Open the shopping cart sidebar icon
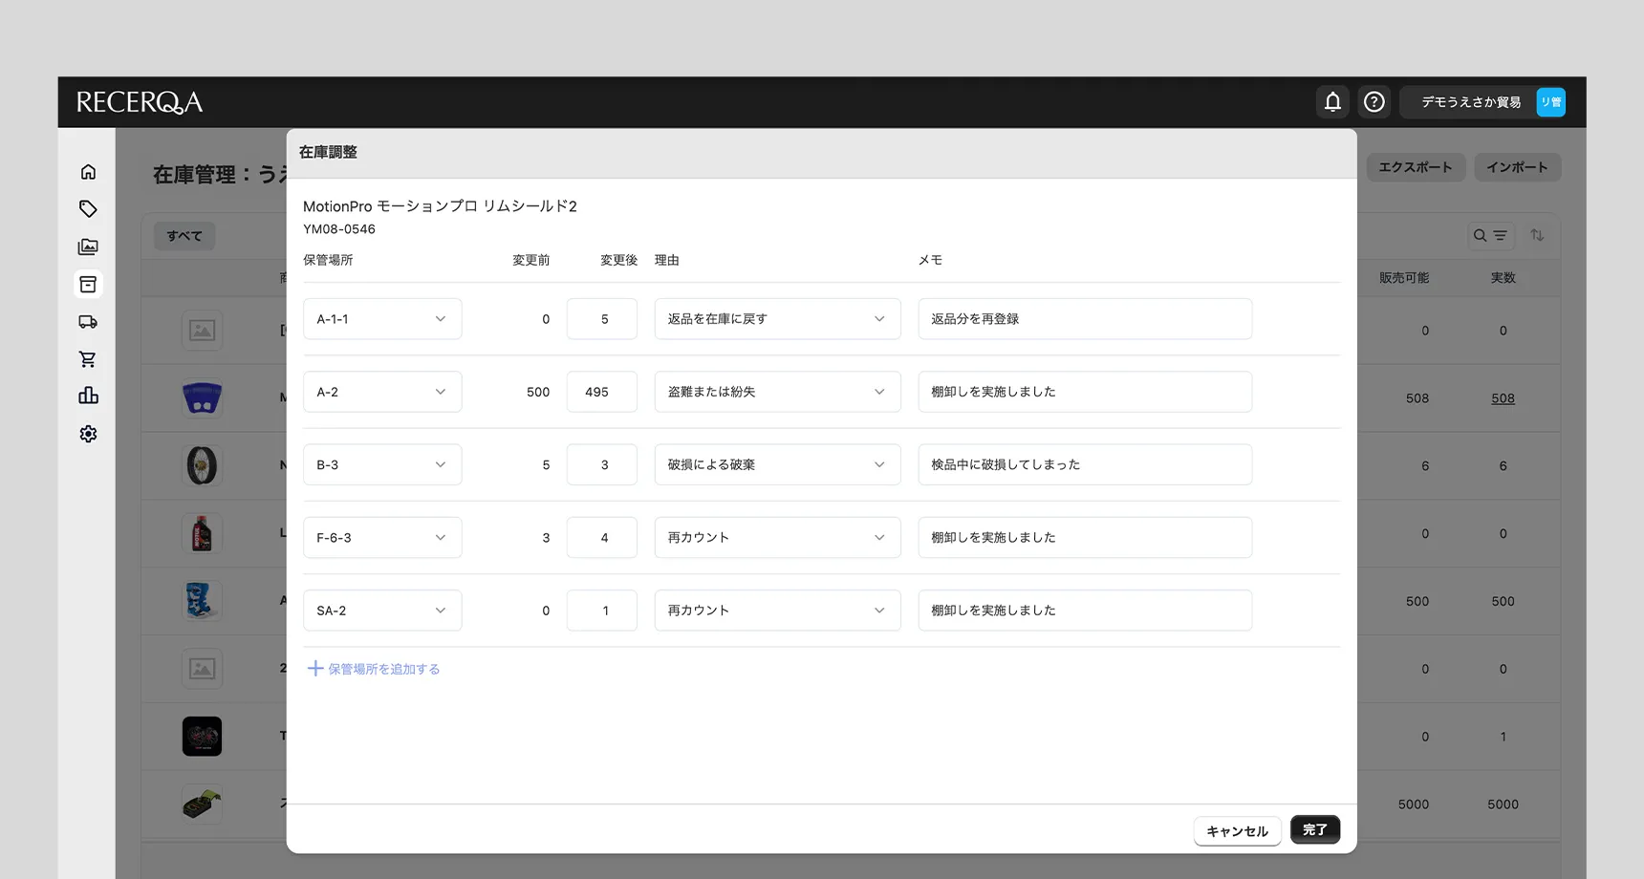This screenshot has width=1644, height=879. pyautogui.click(x=88, y=359)
